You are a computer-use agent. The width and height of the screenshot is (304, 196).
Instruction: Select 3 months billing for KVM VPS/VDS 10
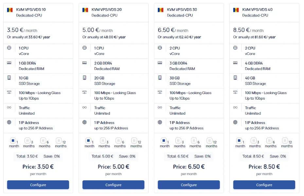click(x=27, y=141)
